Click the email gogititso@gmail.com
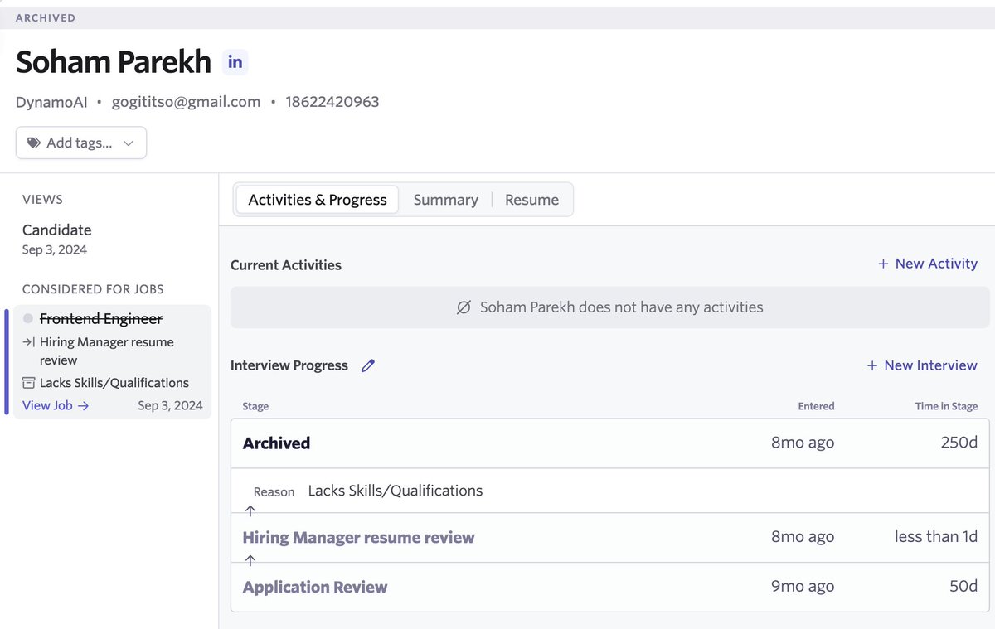This screenshot has height=629, width=995. point(187,102)
